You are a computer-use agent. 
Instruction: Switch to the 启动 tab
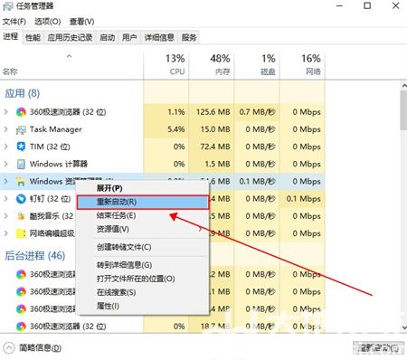click(108, 37)
